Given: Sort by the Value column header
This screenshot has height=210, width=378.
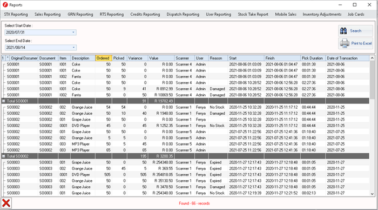Looking at the screenshot, I should point(161,58).
